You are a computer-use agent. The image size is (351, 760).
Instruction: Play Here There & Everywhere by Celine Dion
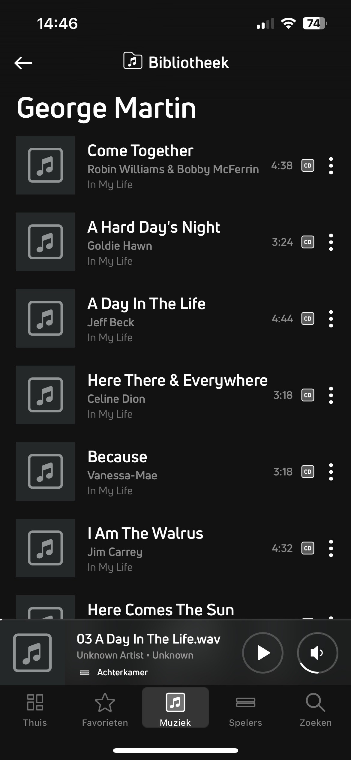point(177,394)
